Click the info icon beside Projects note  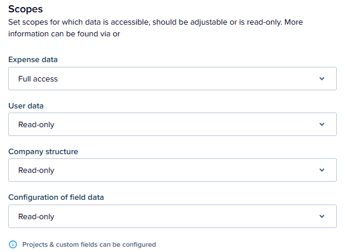pyautogui.click(x=13, y=244)
